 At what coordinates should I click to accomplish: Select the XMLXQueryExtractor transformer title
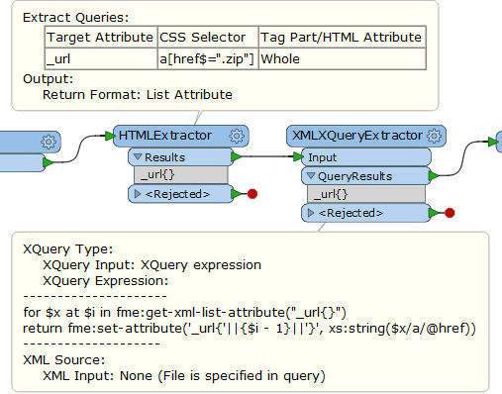point(357,136)
